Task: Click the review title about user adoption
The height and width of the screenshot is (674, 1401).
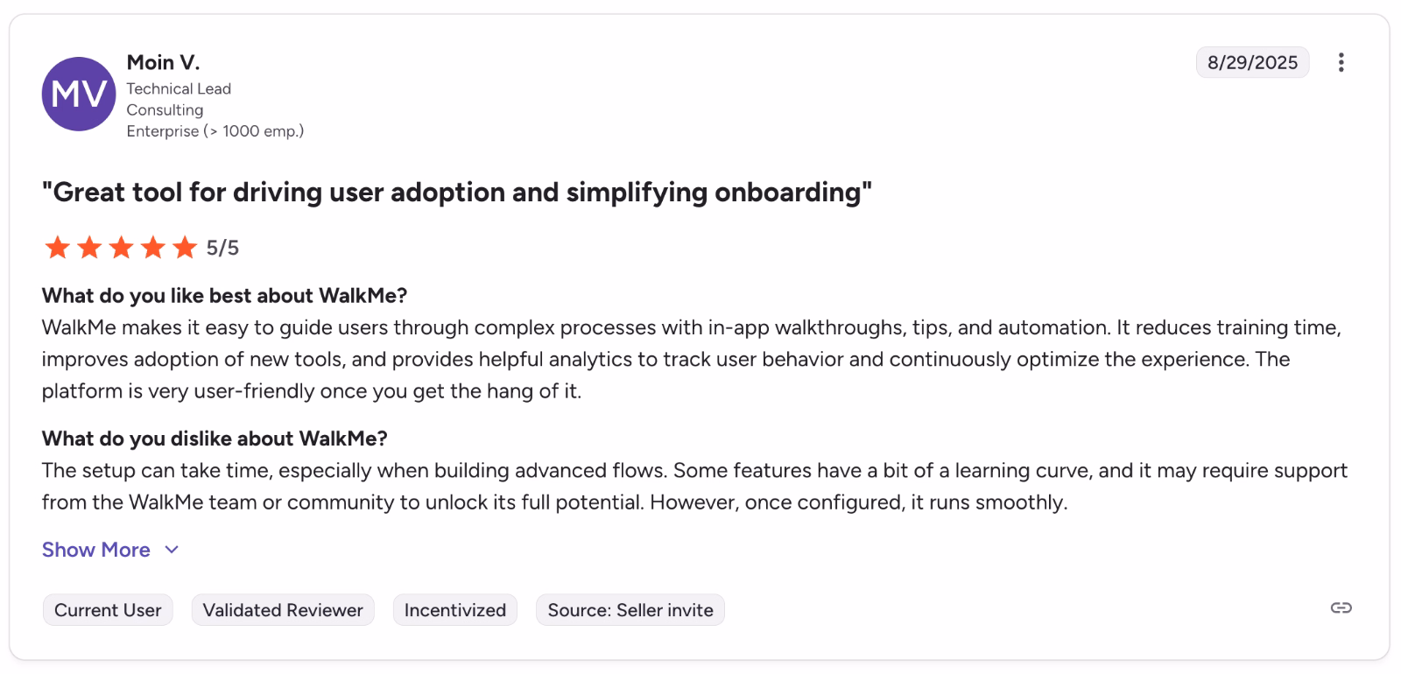Action: 457,192
